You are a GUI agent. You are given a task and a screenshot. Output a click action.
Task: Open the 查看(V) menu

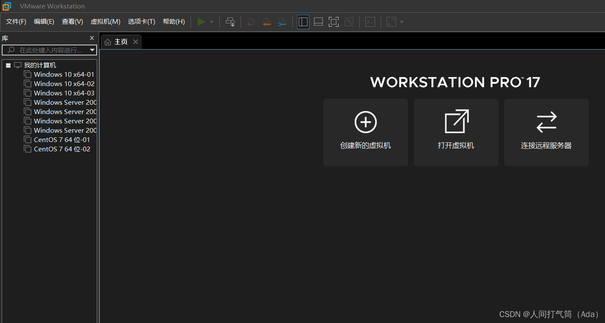tap(73, 22)
